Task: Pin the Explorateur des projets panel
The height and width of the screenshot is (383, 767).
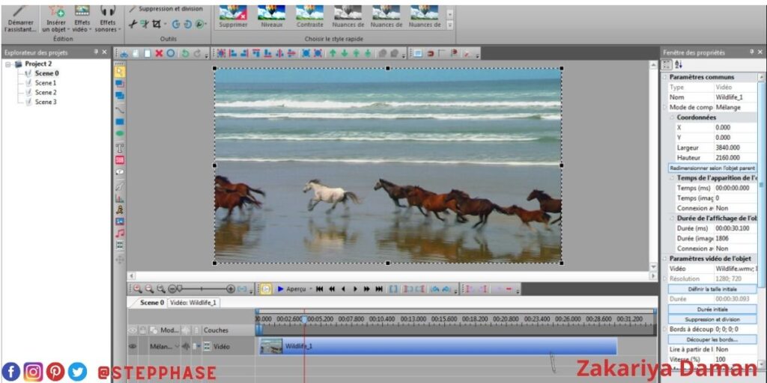Action: click(x=96, y=52)
